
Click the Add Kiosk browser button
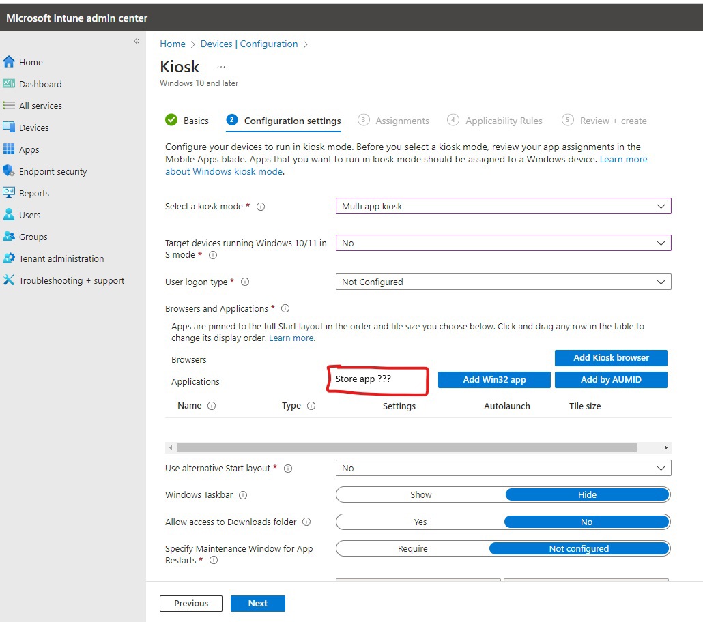pyautogui.click(x=611, y=357)
